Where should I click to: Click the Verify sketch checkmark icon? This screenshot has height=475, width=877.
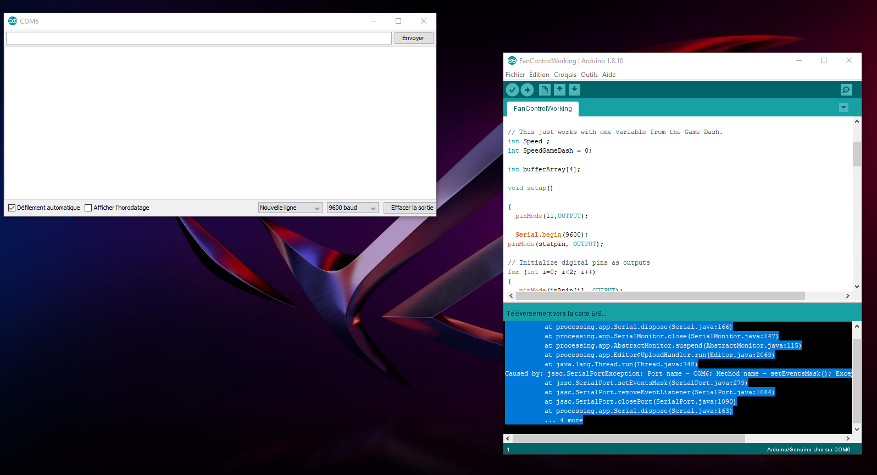(x=512, y=90)
